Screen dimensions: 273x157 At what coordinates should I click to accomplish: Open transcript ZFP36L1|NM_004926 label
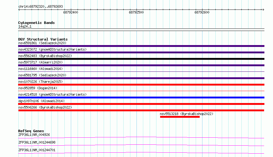(x=34, y=135)
